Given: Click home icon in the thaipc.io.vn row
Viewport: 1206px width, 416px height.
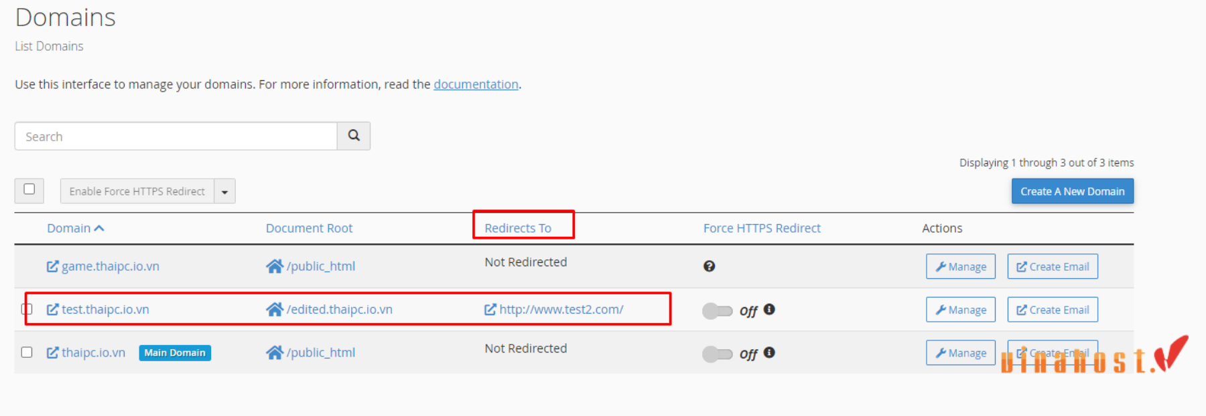Looking at the screenshot, I should [x=274, y=352].
